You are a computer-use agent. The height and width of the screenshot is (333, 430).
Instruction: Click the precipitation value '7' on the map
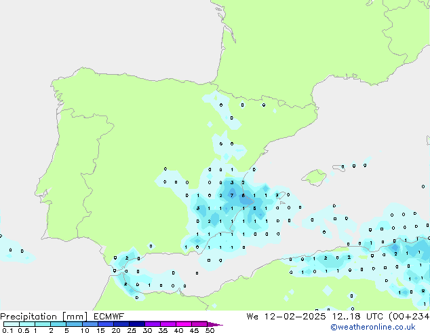pos(232,195)
